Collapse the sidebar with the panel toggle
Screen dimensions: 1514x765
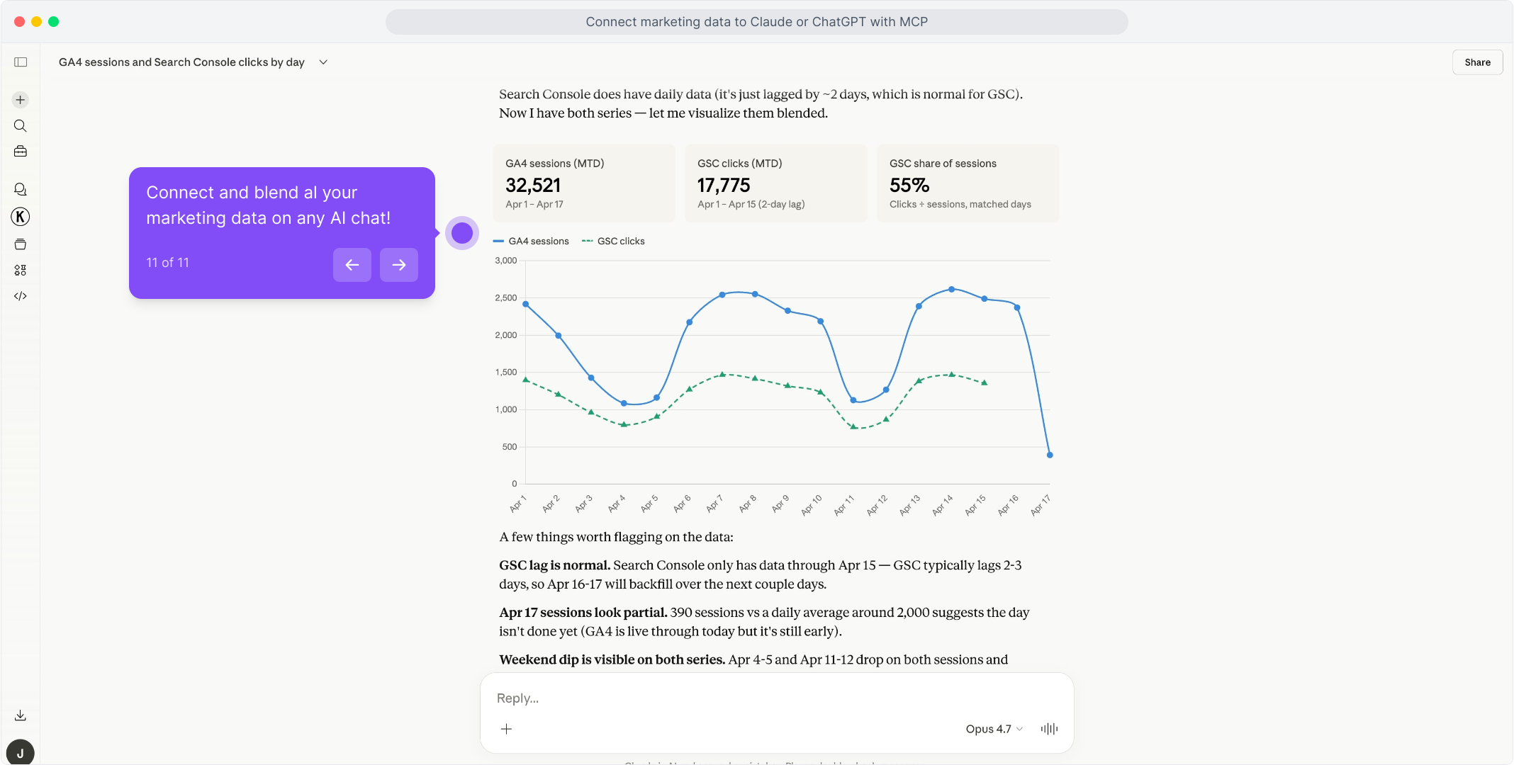(x=21, y=62)
